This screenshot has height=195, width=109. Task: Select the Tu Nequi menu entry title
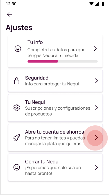[35, 102]
